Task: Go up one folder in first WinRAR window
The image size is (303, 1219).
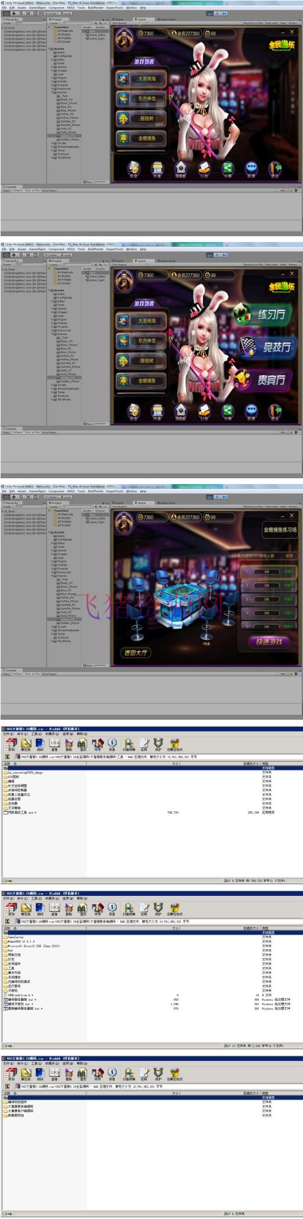Action: [x=8, y=757]
